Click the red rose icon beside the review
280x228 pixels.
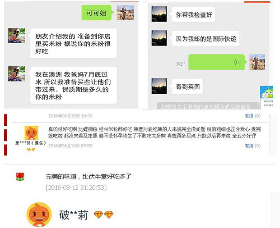20,177
